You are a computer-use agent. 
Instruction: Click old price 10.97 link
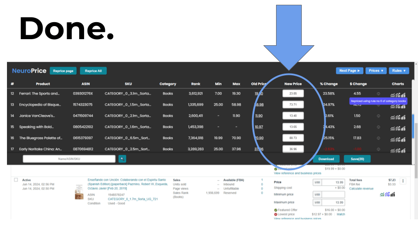pyautogui.click(x=259, y=127)
